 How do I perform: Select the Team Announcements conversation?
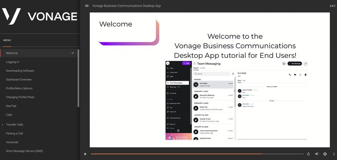(x=213, y=131)
